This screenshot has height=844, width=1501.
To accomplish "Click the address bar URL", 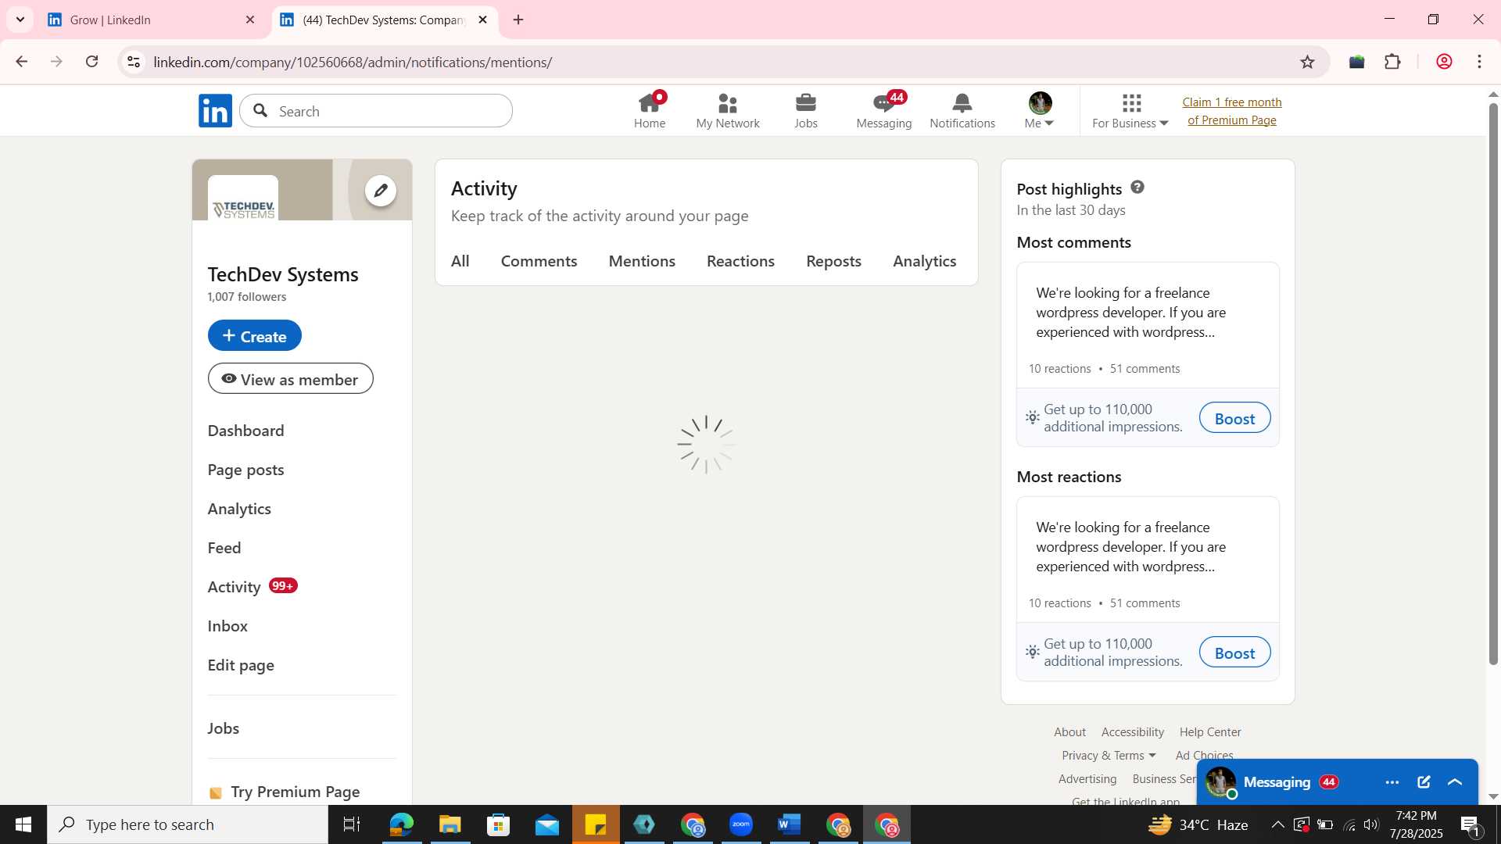I will tap(353, 62).
